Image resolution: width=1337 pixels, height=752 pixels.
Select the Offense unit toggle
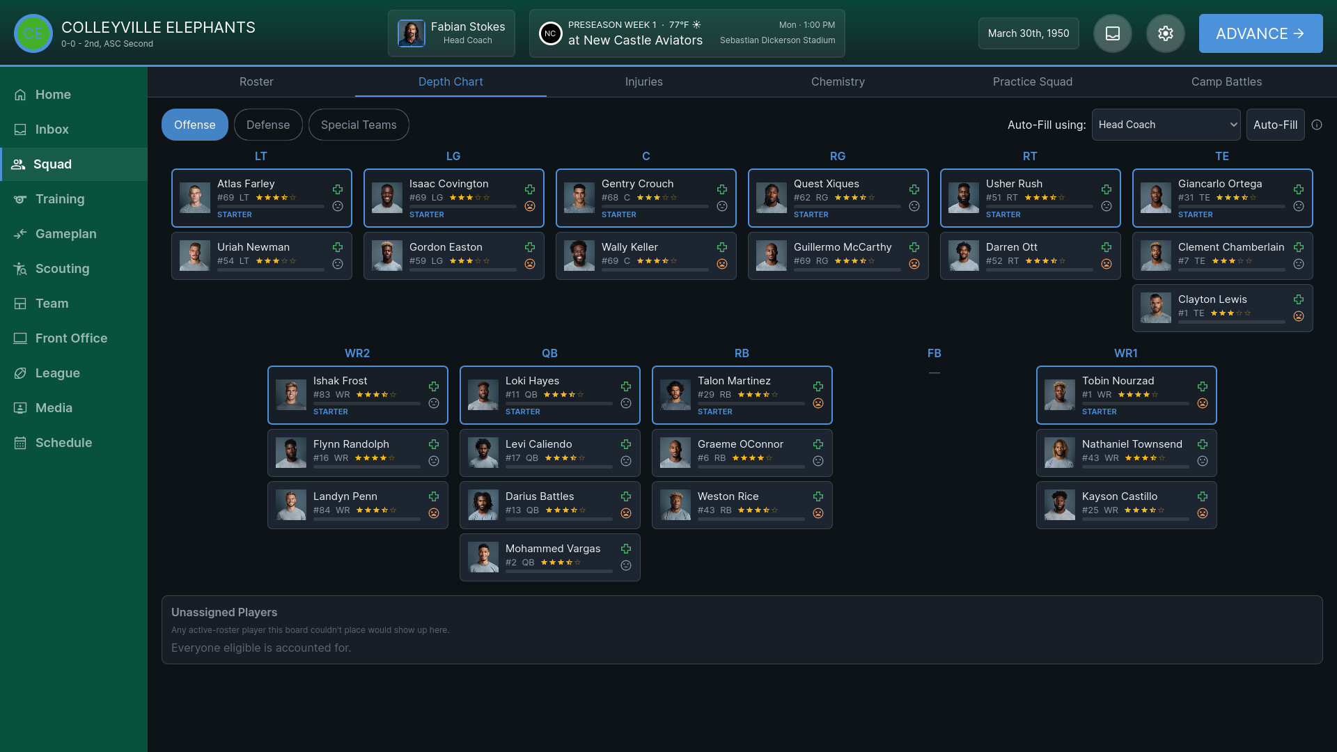195,125
